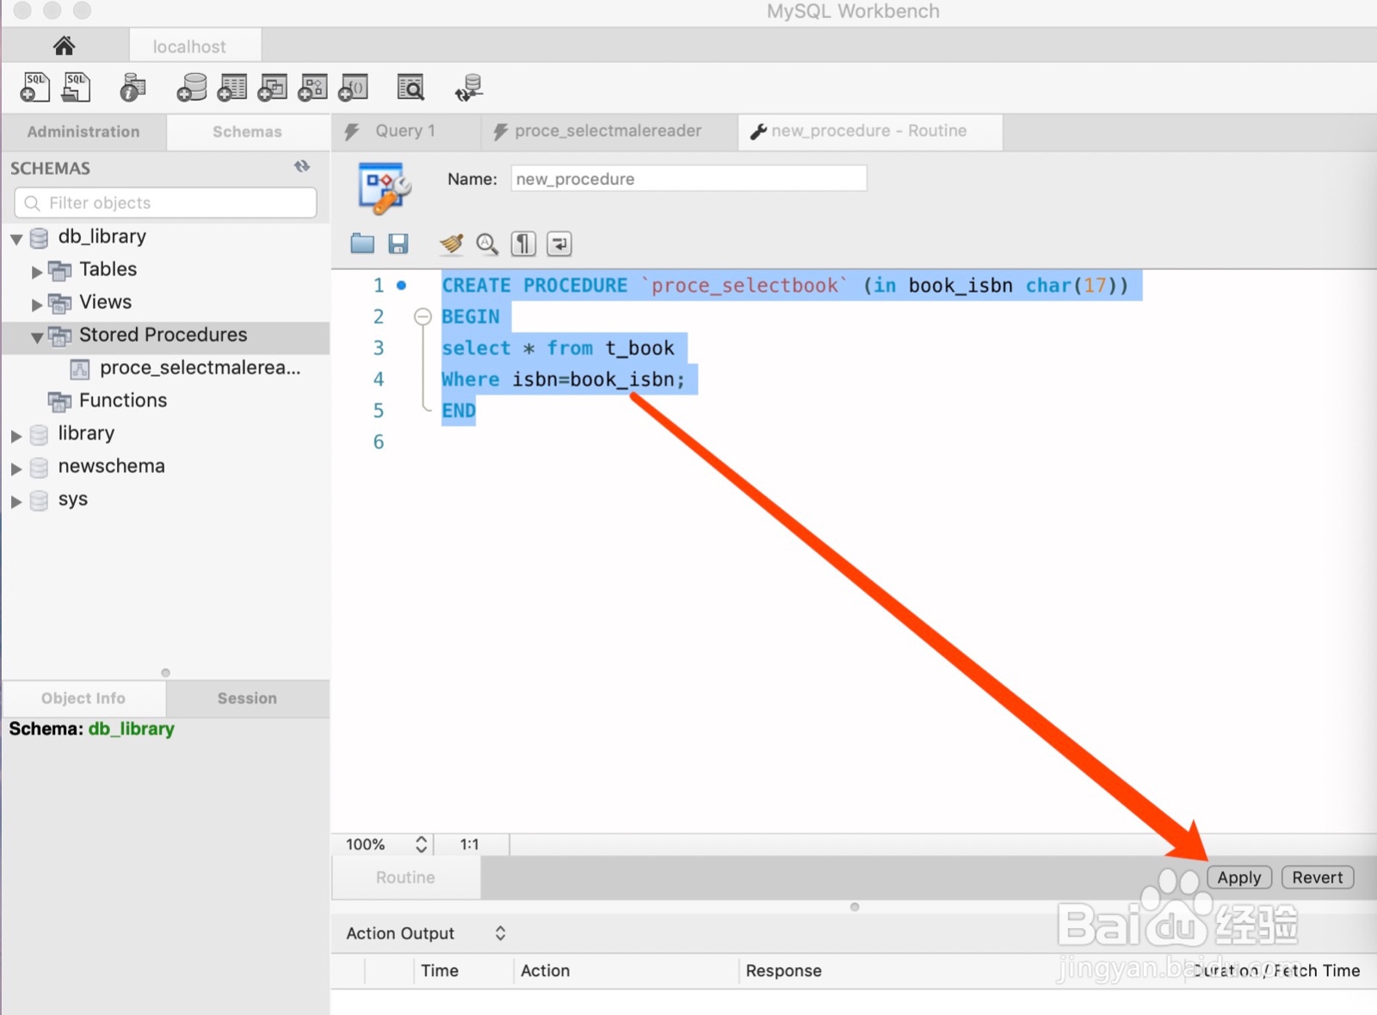Select the Stored Procedures label
The width and height of the screenshot is (1377, 1015).
coord(163,335)
